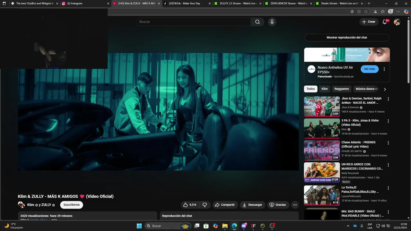Open options menu for La Roche-Posay ad

pos(384,69)
